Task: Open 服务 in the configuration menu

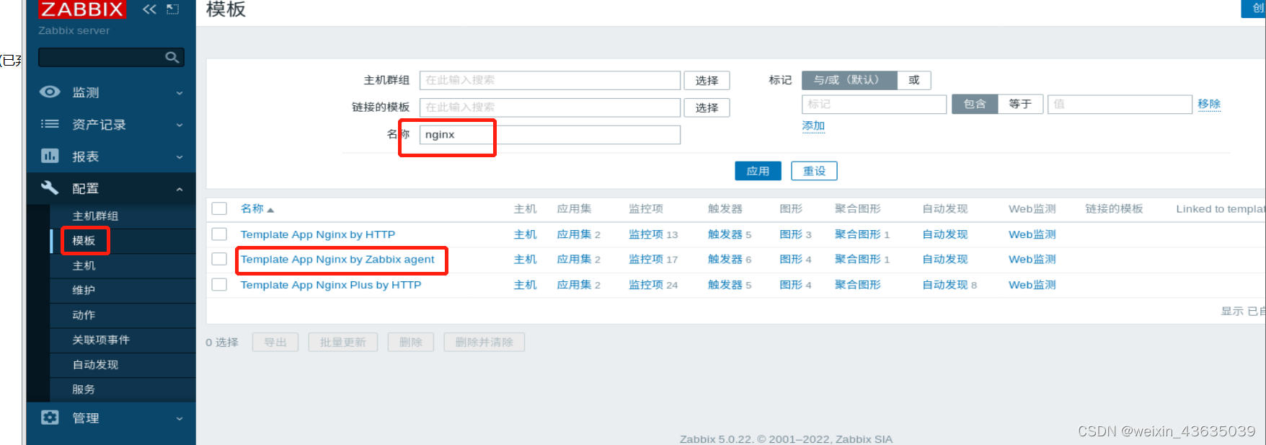Action: coord(84,389)
